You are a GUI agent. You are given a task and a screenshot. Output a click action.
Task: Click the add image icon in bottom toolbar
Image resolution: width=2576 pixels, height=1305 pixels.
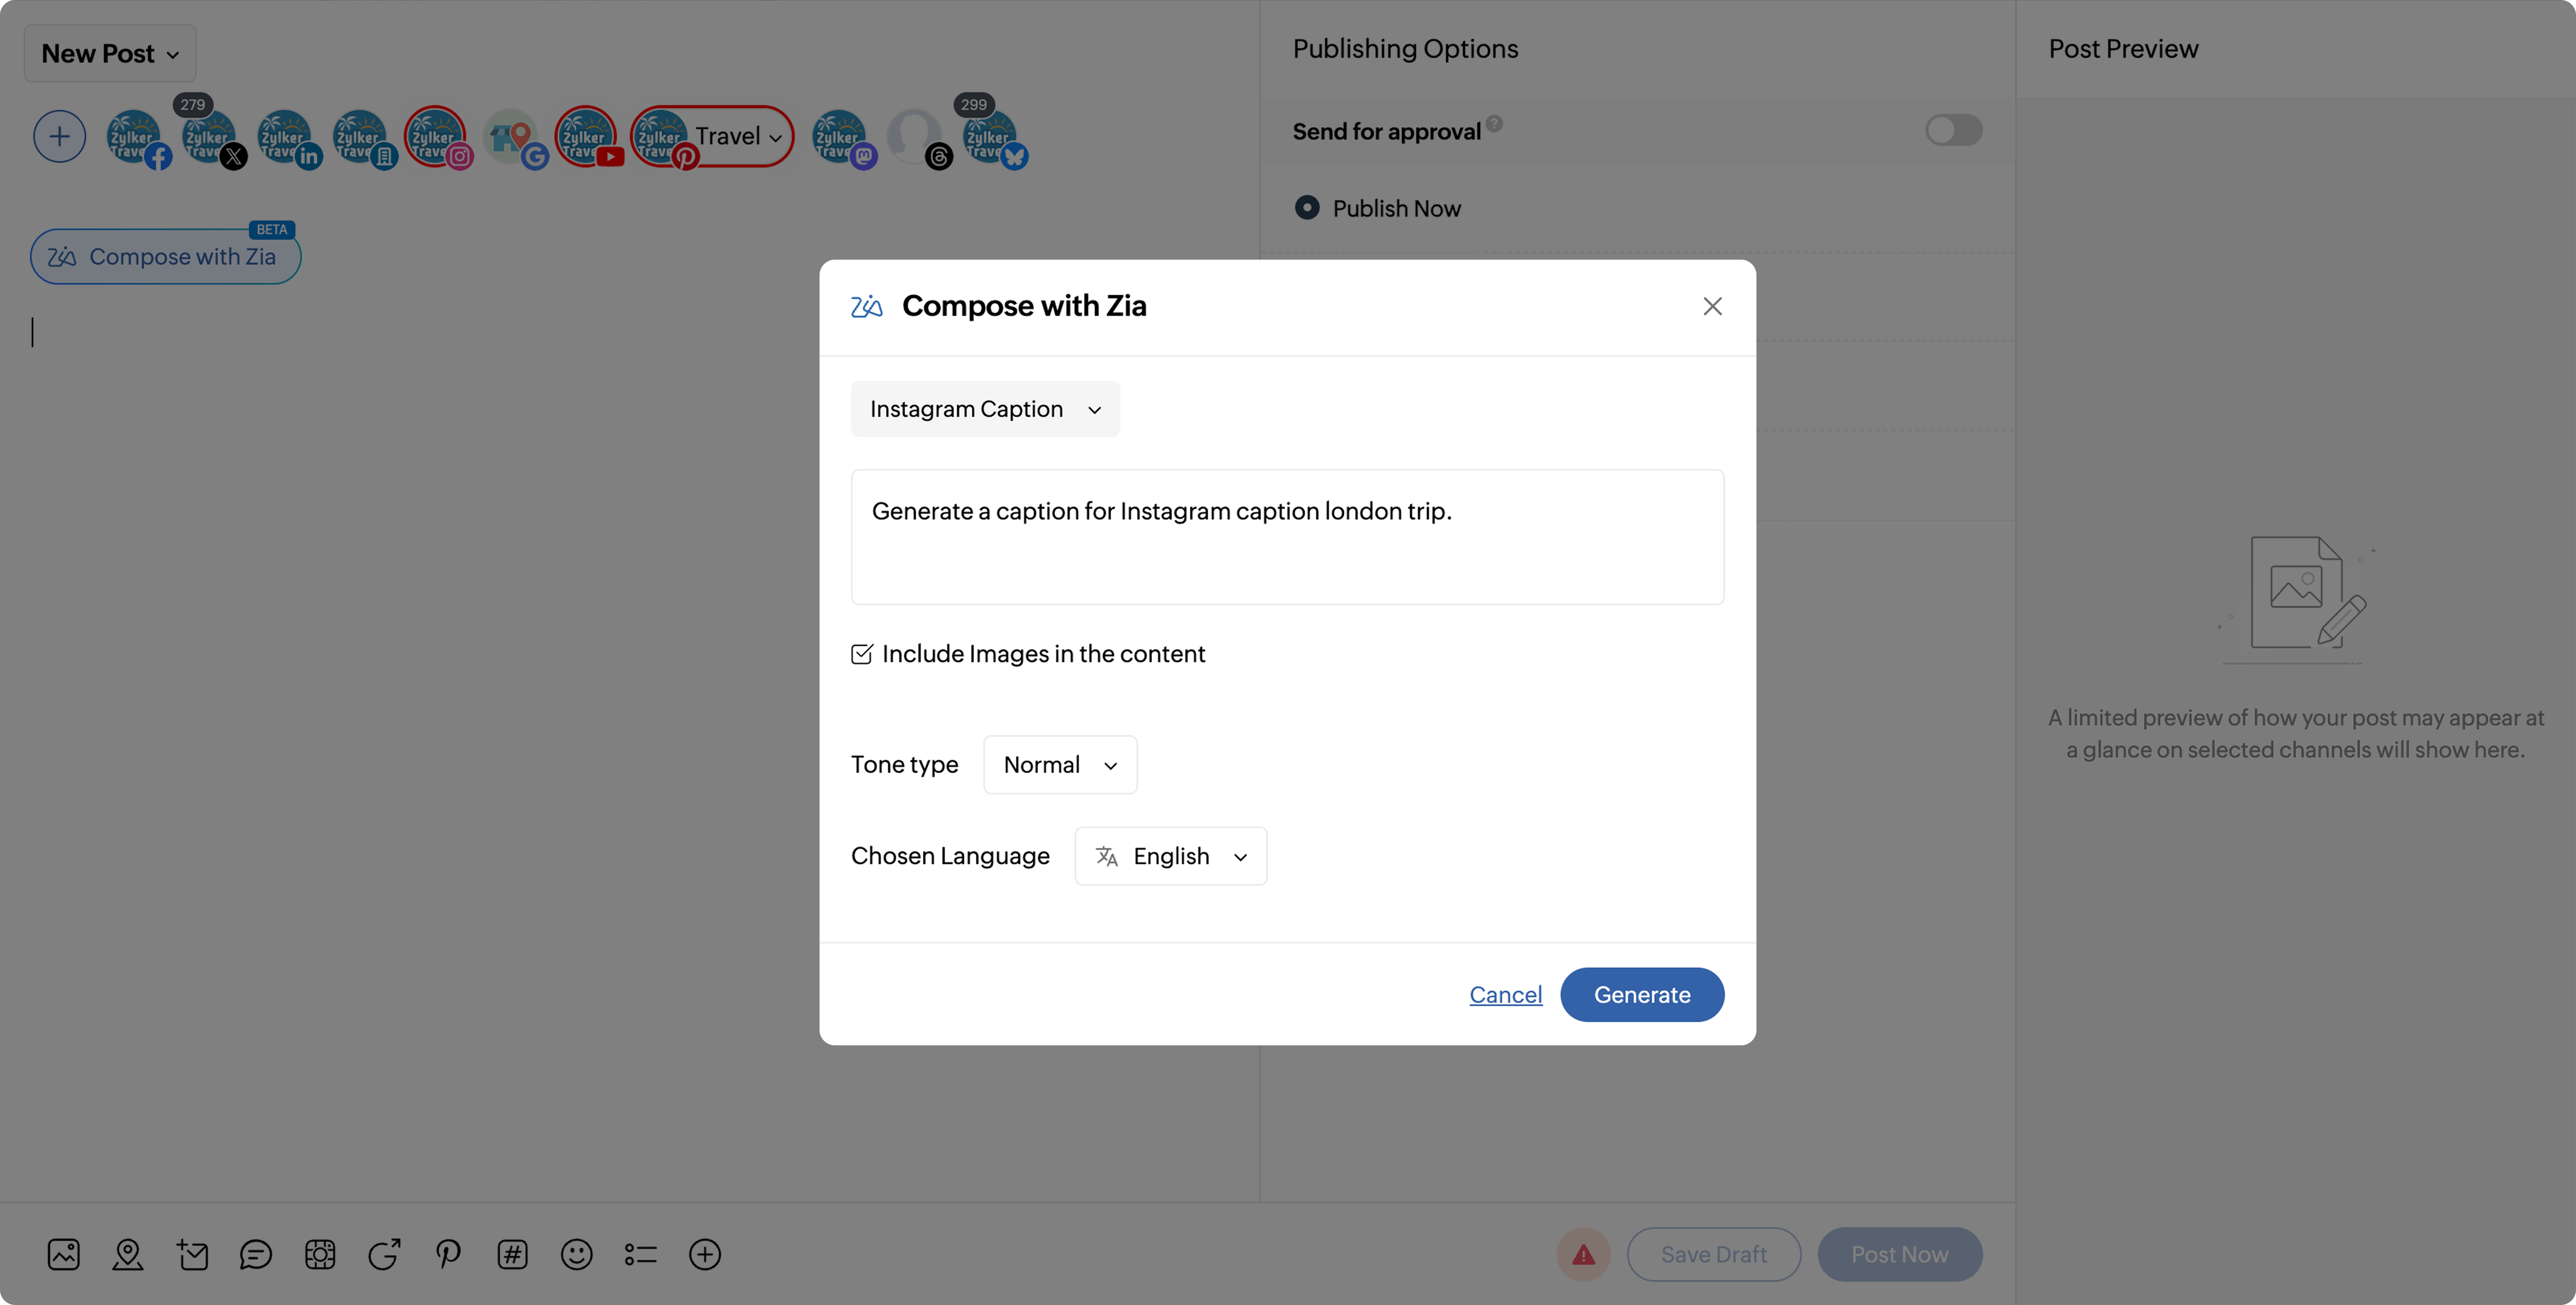pyautogui.click(x=63, y=1254)
